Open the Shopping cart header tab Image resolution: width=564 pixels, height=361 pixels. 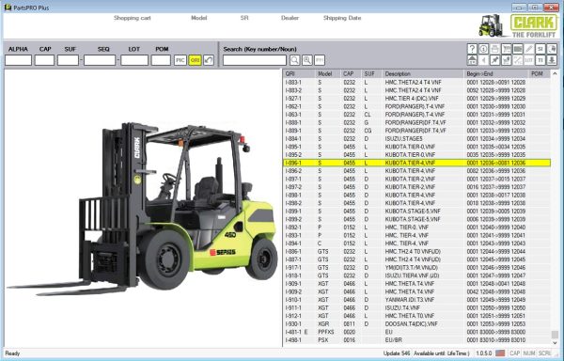pyautogui.click(x=133, y=18)
